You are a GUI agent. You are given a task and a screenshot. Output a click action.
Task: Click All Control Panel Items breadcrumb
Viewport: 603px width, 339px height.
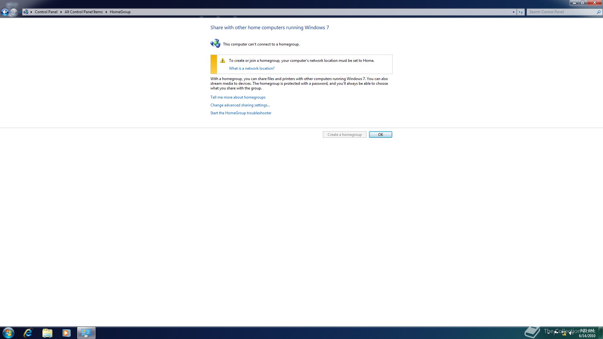pos(84,12)
